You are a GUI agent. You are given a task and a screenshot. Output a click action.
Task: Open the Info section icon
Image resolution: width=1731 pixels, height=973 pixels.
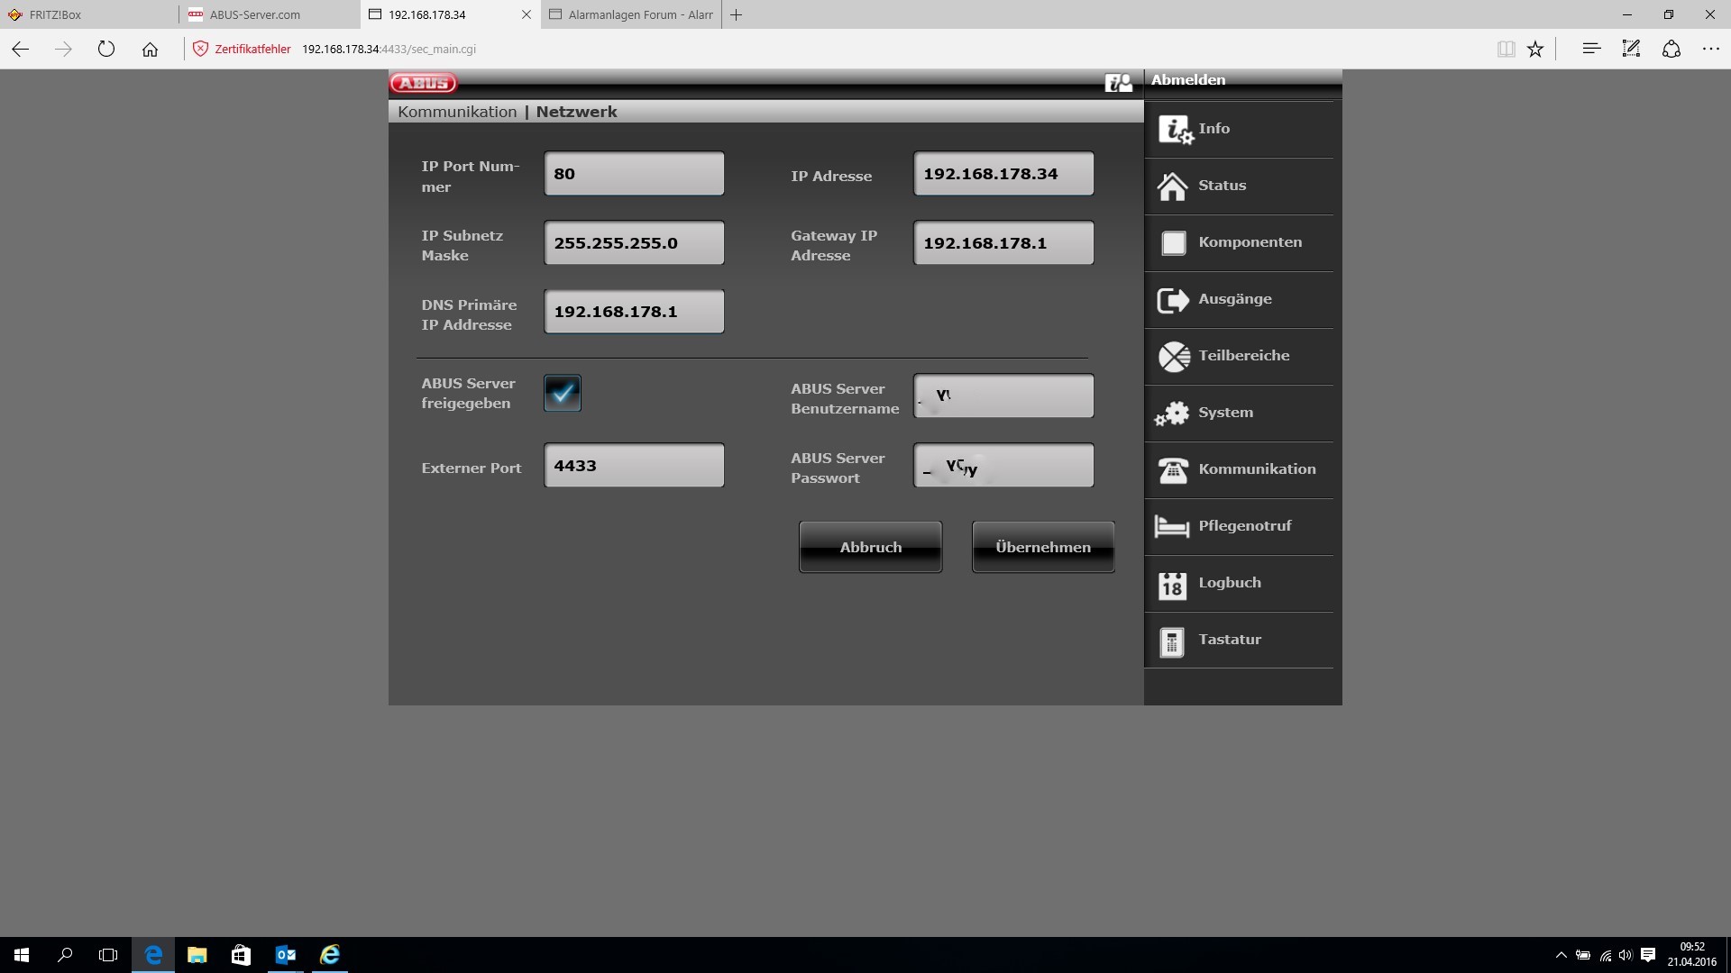pyautogui.click(x=1175, y=130)
